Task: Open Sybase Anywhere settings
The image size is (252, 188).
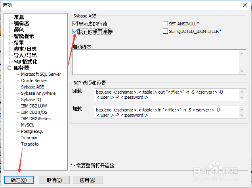Action: (38, 93)
